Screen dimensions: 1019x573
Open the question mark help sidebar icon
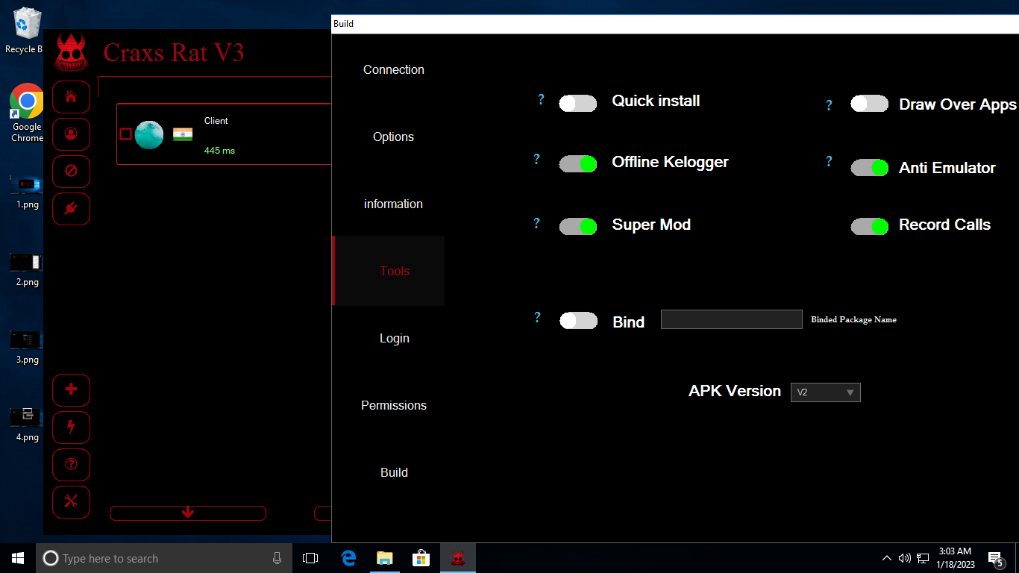point(72,465)
